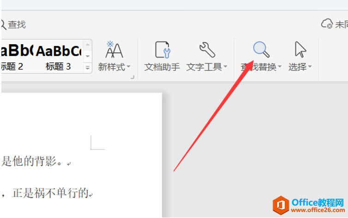Open the Text Tools wrench icon
Viewport: 348px width, 218px height.
tap(207, 50)
